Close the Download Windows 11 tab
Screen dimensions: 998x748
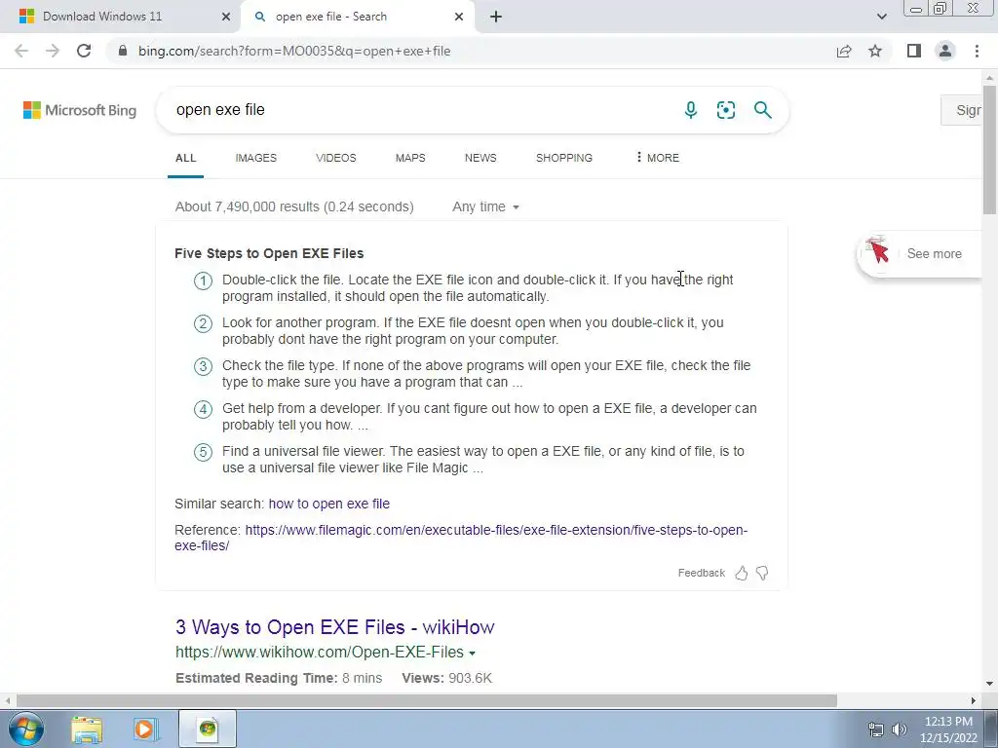point(226,17)
